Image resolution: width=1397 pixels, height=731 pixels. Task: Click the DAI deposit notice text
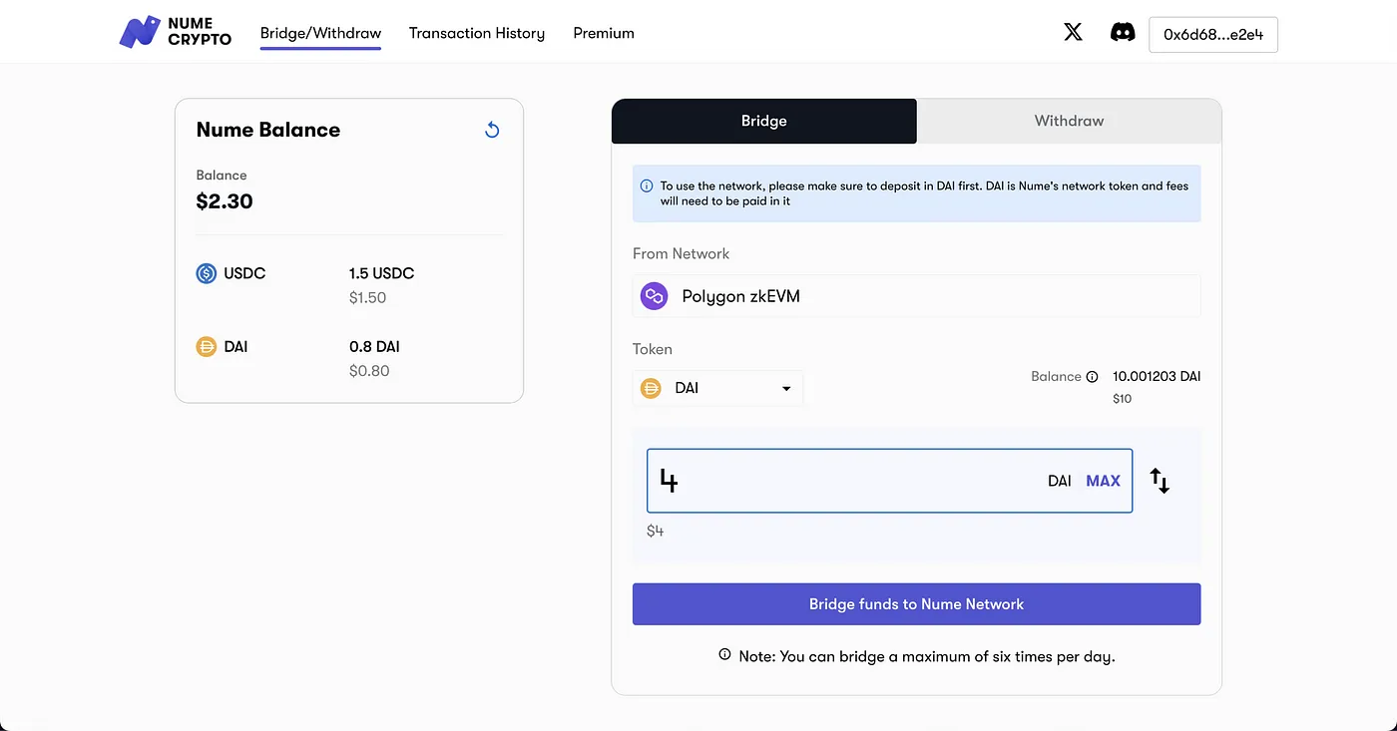point(924,193)
